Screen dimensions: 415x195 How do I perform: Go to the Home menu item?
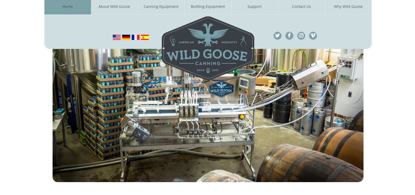coord(68,7)
